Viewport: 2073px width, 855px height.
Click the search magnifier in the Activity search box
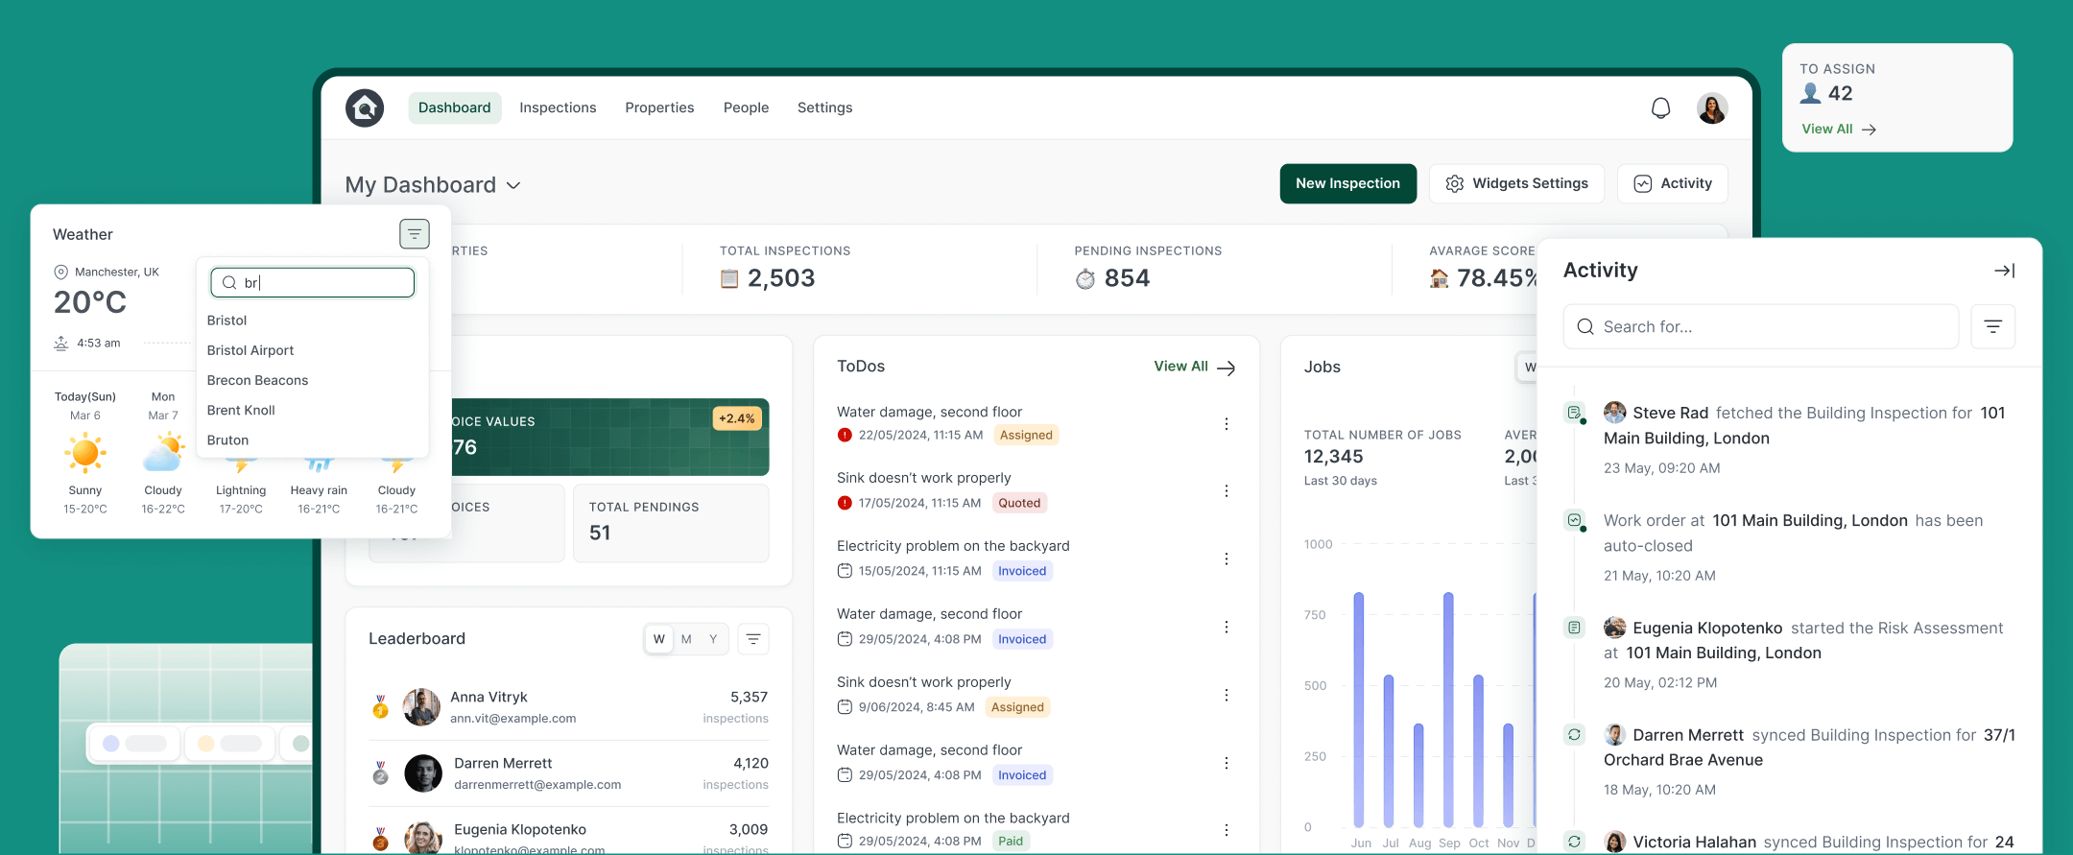[x=1585, y=326]
